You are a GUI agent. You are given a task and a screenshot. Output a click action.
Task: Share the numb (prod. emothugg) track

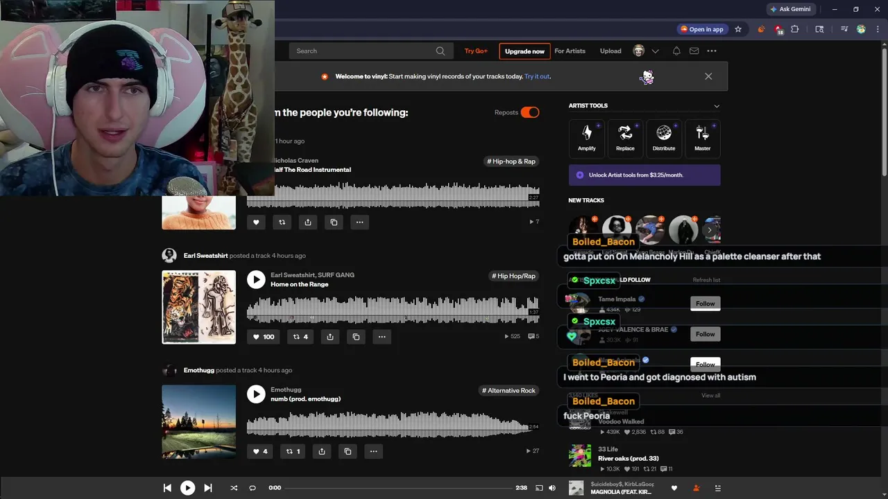click(322, 451)
